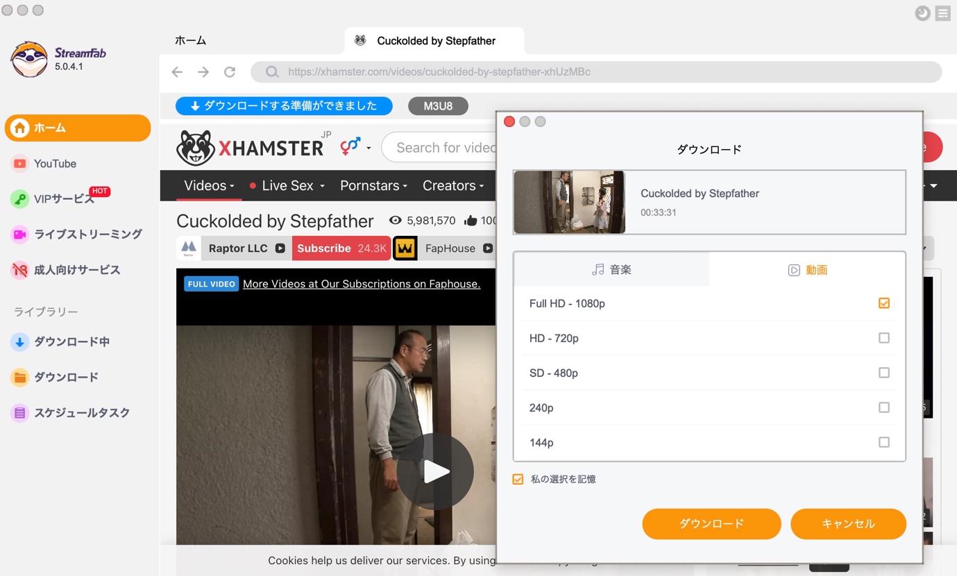Click the xHamster logo
The height and width of the screenshot is (576, 957).
(250, 147)
